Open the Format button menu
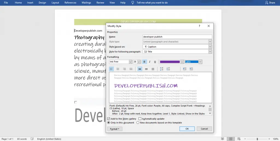Screen dimensions: 280x141 [x=115, y=129]
